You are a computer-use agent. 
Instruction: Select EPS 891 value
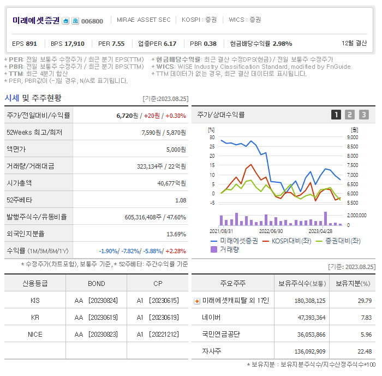25,44
